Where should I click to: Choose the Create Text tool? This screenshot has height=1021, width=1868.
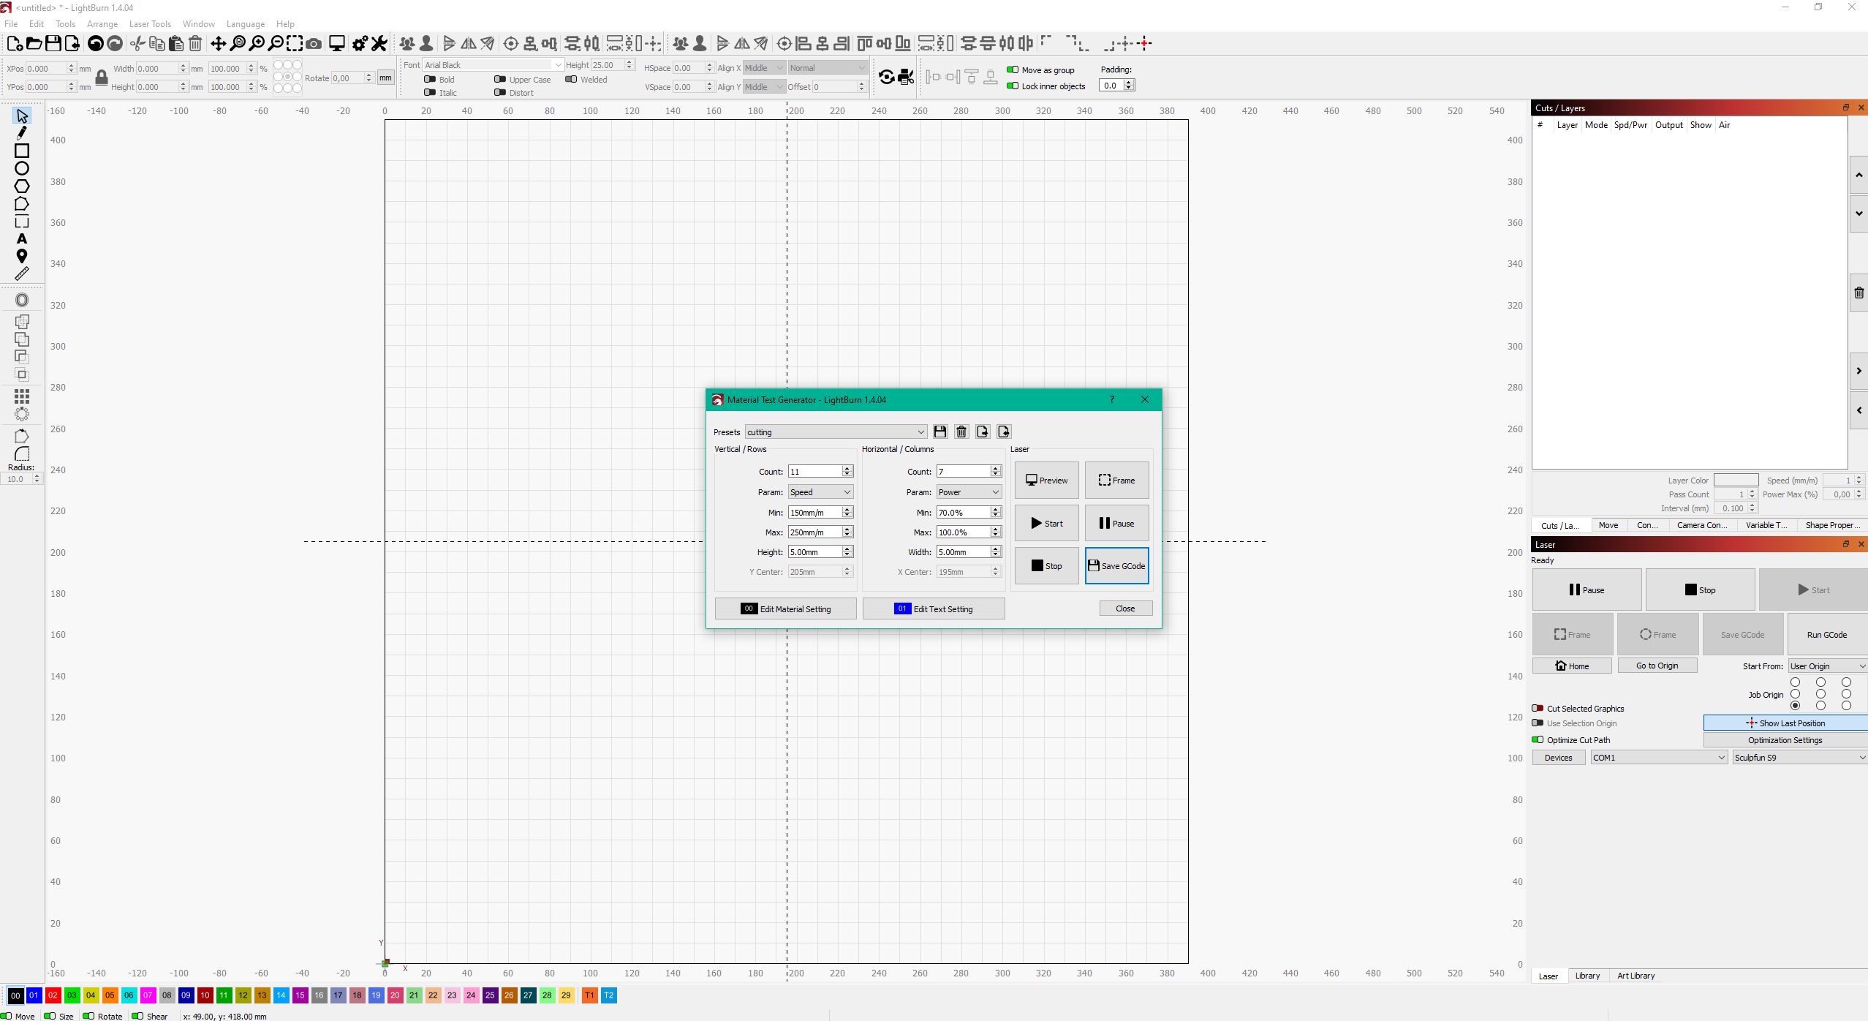[22, 238]
